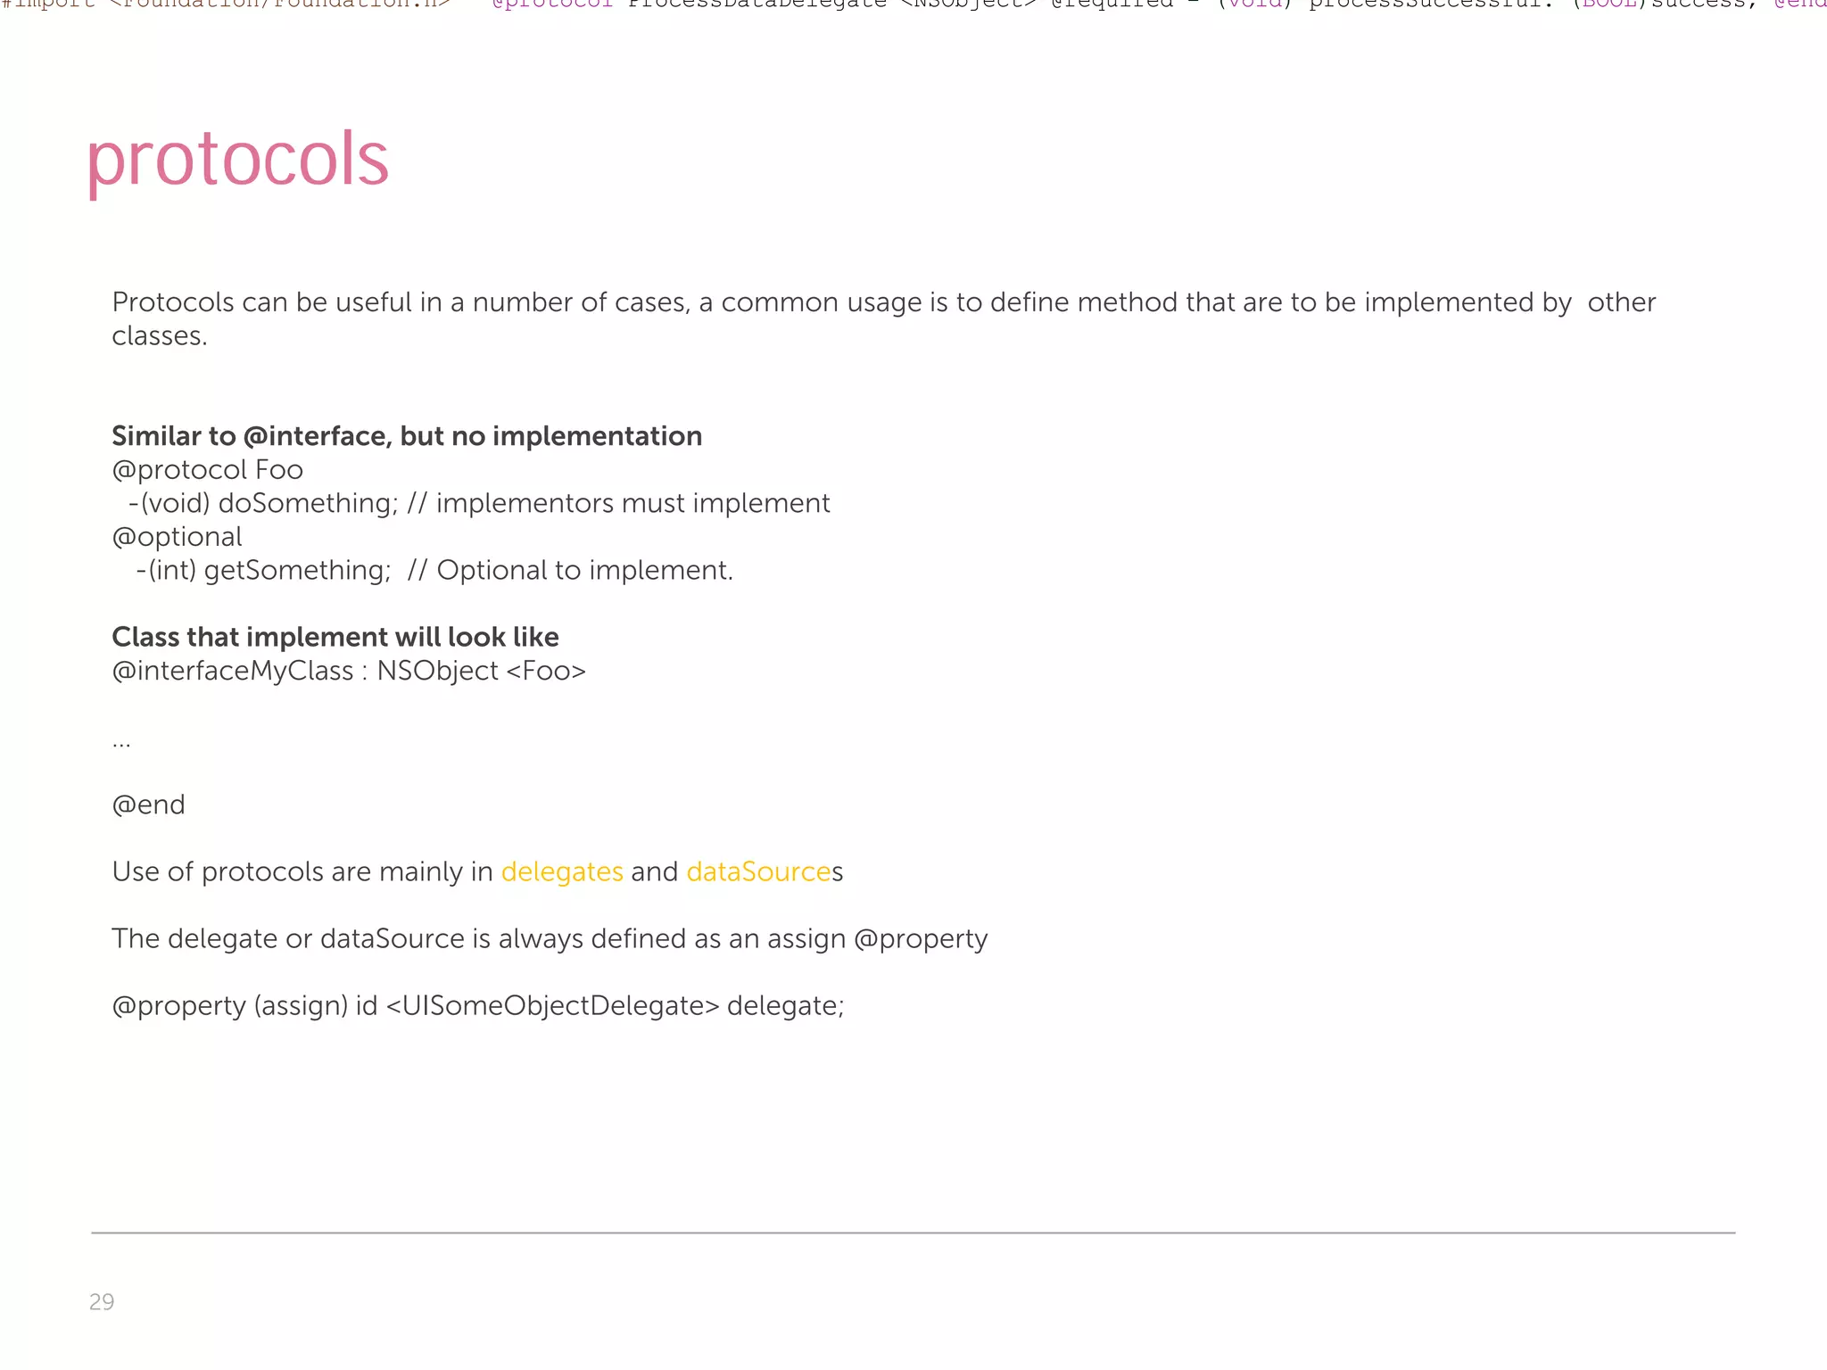Click sentence 'The delegate or dataSource is always defined'

(x=550, y=939)
